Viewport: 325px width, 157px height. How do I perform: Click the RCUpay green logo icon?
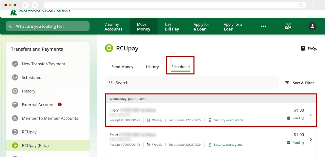(109, 48)
